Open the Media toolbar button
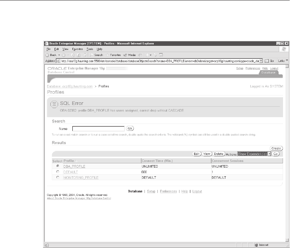290x248 pixels. point(129,55)
